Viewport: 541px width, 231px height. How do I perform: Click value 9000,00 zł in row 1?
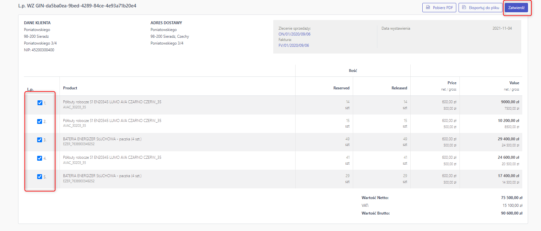pos(510,102)
